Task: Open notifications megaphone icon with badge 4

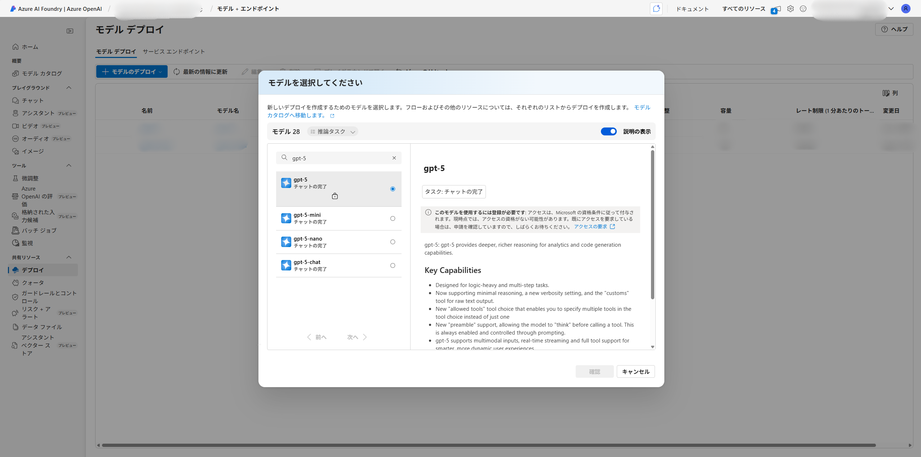Action: pos(776,9)
